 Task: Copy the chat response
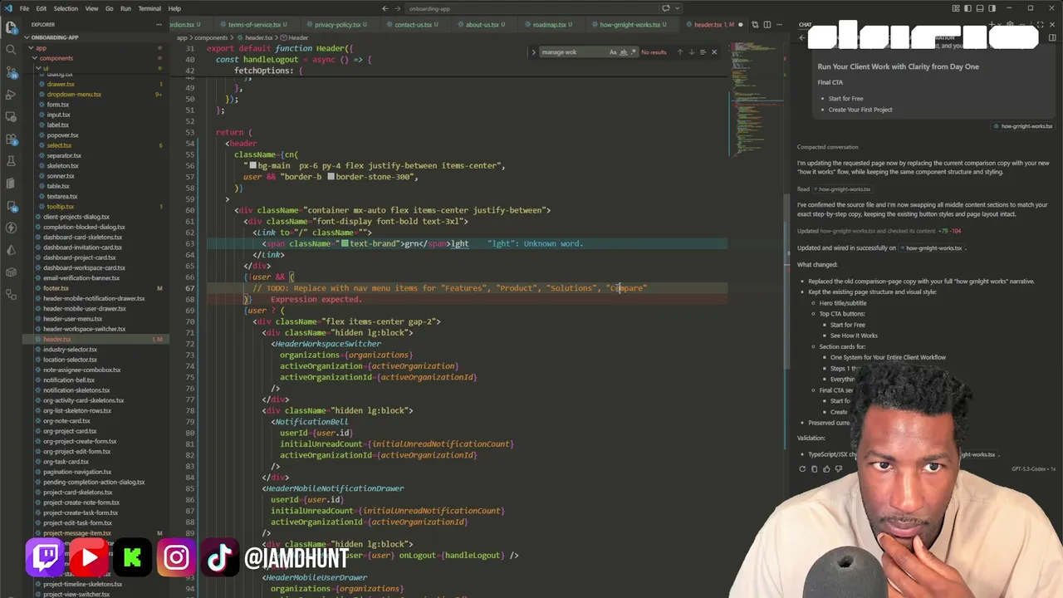pyautogui.click(x=814, y=468)
